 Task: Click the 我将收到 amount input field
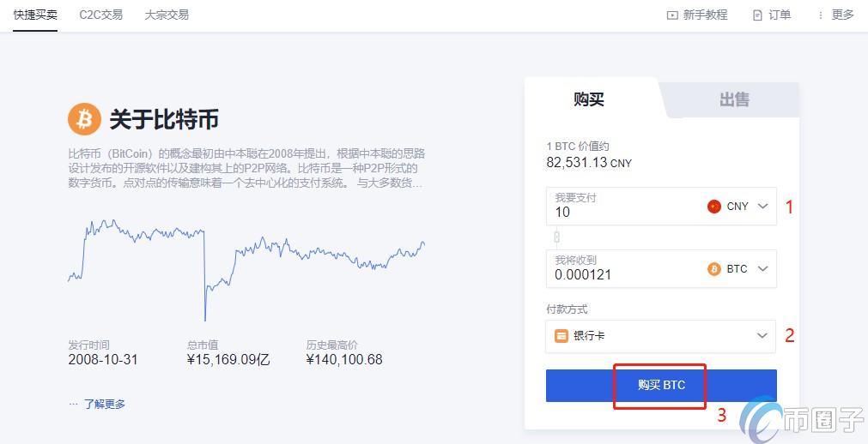click(661, 269)
